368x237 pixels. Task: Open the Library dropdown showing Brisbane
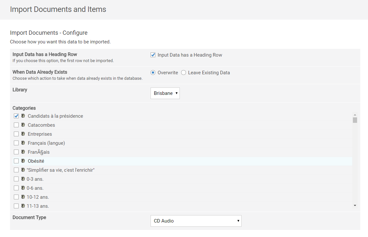tap(165, 93)
